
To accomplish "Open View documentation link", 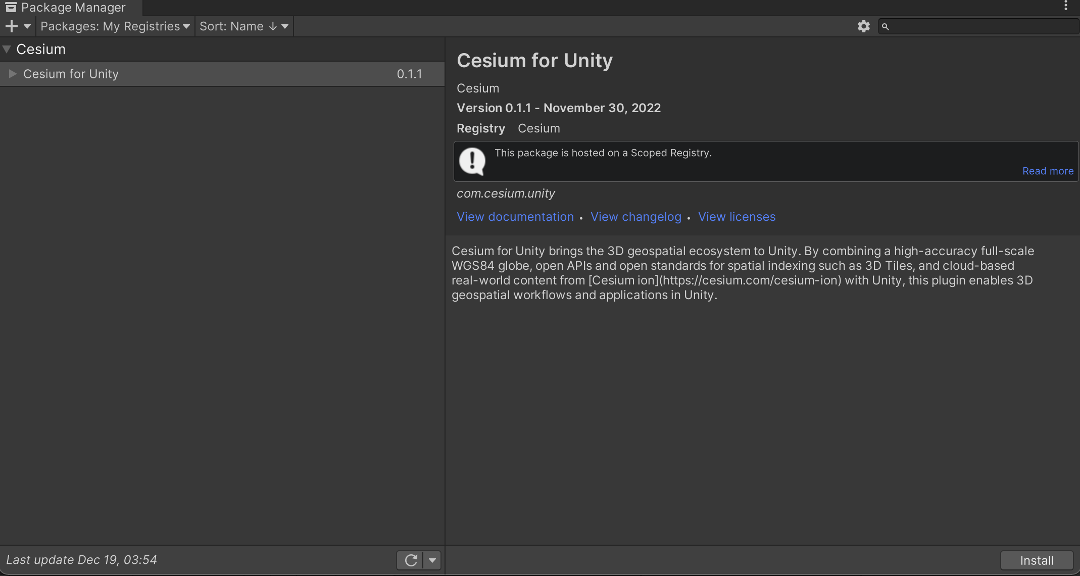I will [515, 216].
